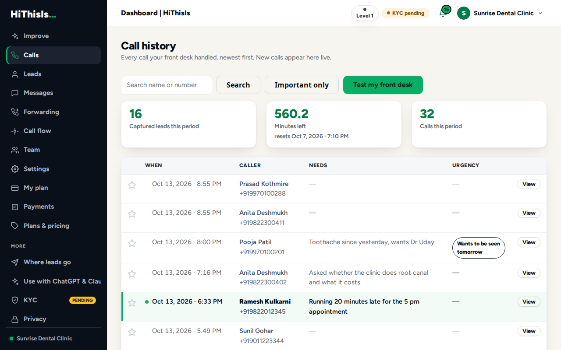Click the Search name or number field
561x350 pixels.
coord(167,85)
